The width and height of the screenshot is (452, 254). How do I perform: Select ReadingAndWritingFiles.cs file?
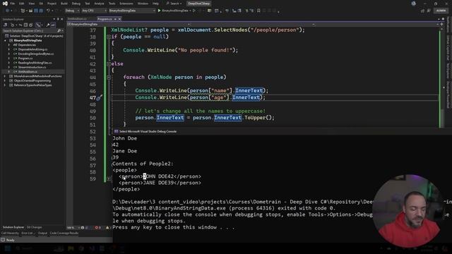pos(35,63)
